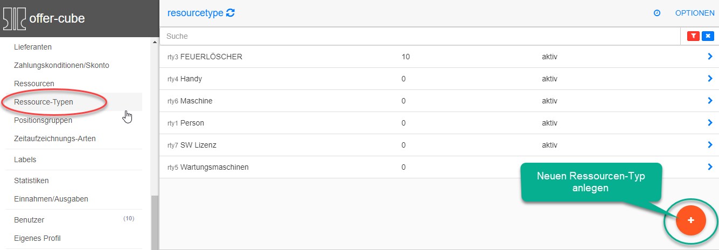
Task: Open the SW Lizenz row chevron
Action: tap(710, 145)
